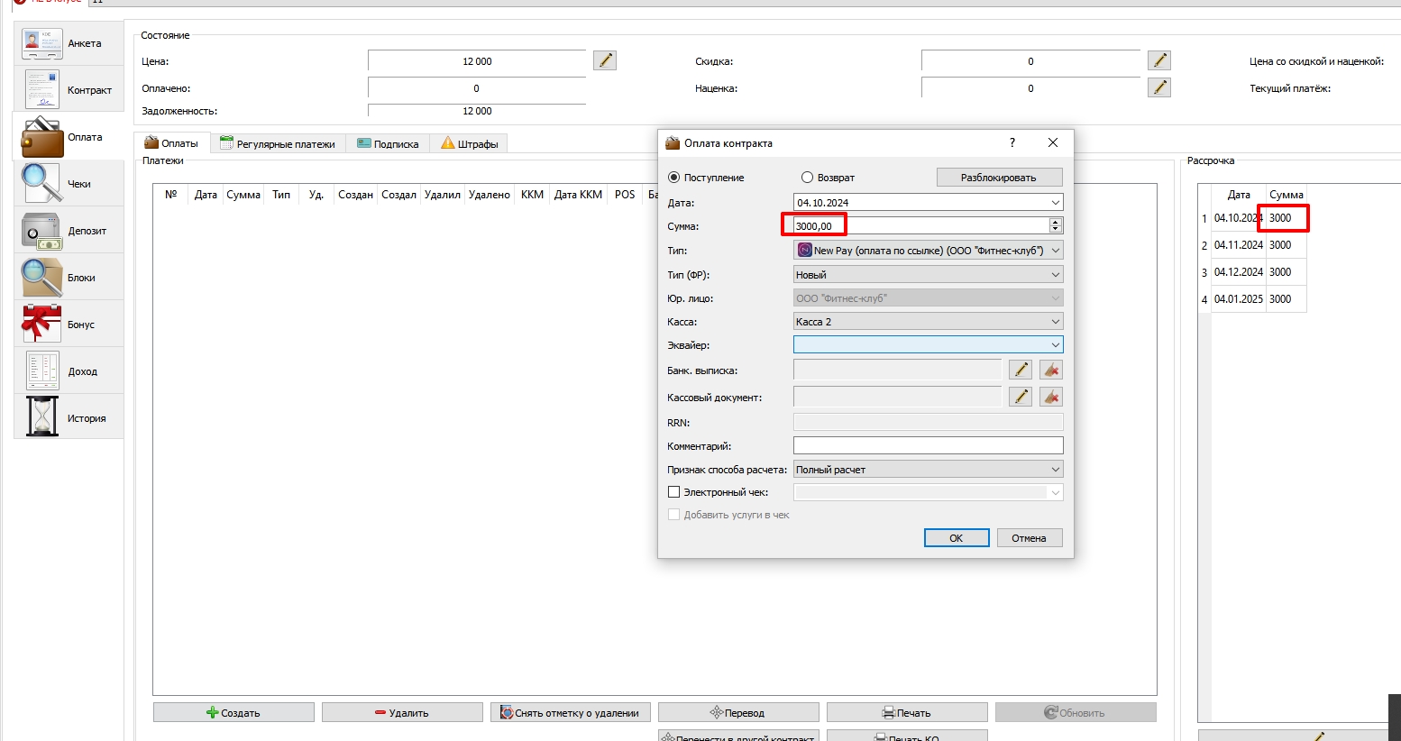The image size is (1401, 741).
Task: Click the Разблокировать button
Action: (999, 178)
